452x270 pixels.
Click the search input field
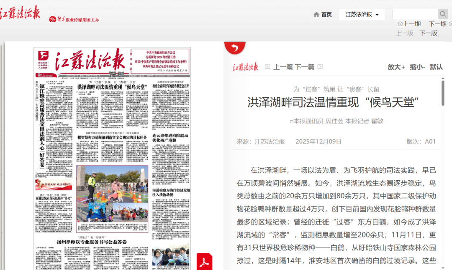[x=415, y=14]
